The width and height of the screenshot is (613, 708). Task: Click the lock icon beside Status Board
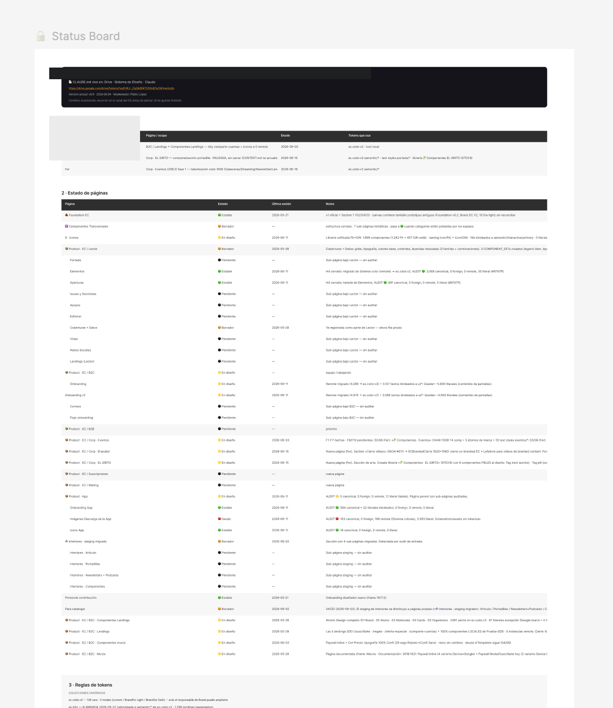pyautogui.click(x=41, y=36)
